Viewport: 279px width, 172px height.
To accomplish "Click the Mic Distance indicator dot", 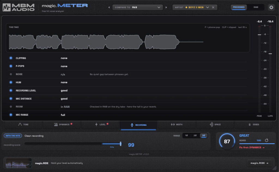I will [x=11, y=98].
